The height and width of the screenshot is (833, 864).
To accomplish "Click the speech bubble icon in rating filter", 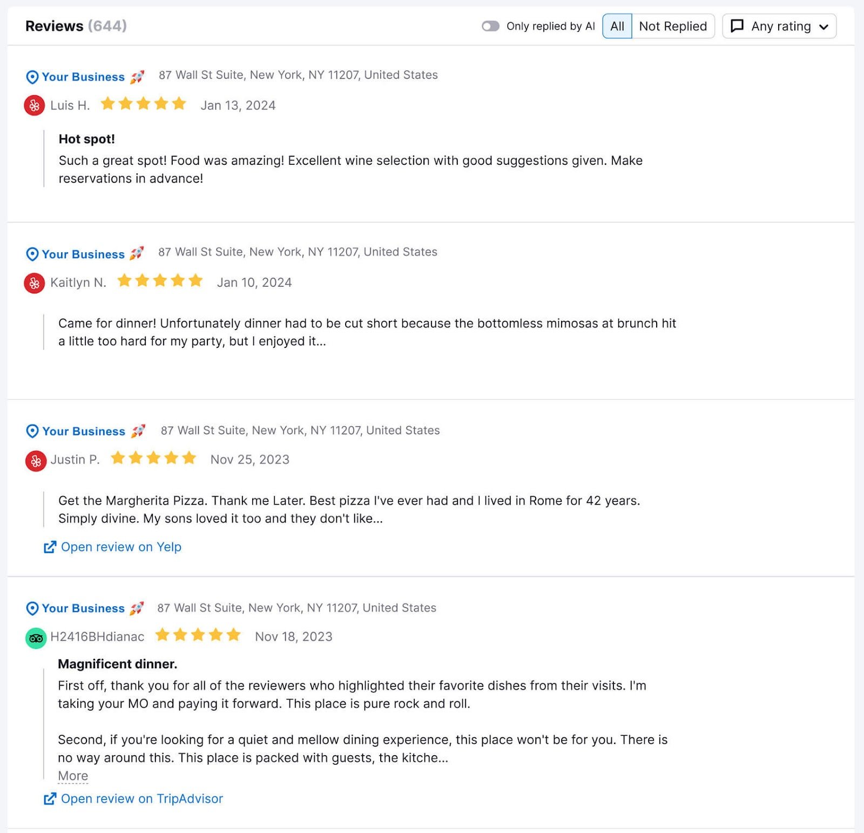I will pos(737,25).
